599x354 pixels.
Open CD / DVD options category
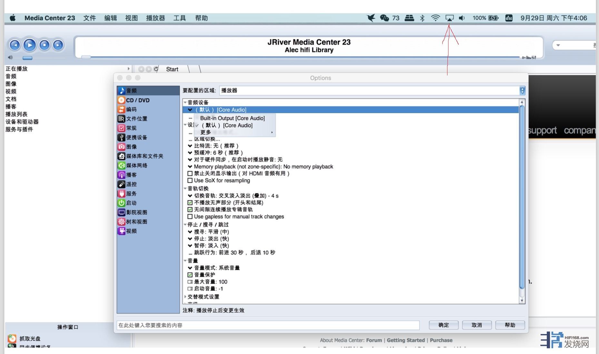[x=138, y=100]
